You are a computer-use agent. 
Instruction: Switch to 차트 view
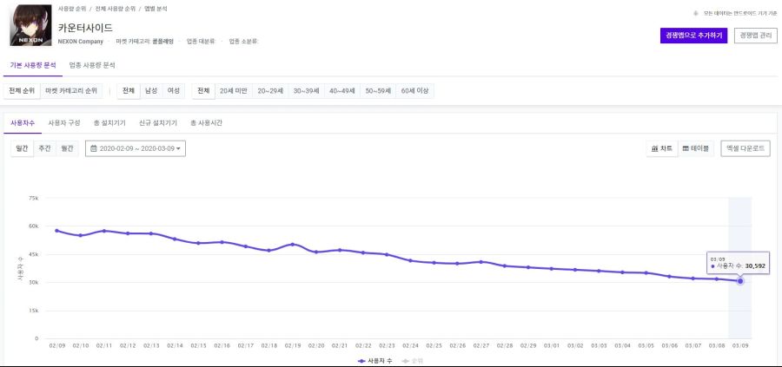(662, 148)
